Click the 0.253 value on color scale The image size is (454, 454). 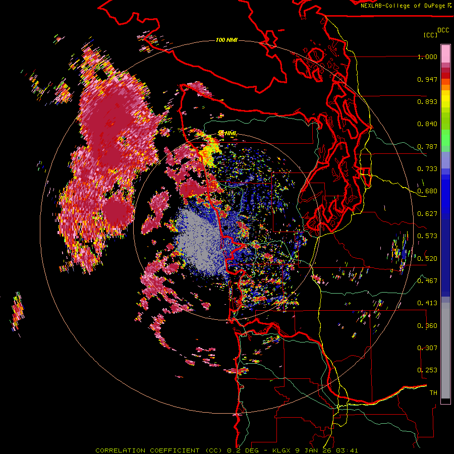click(x=427, y=370)
